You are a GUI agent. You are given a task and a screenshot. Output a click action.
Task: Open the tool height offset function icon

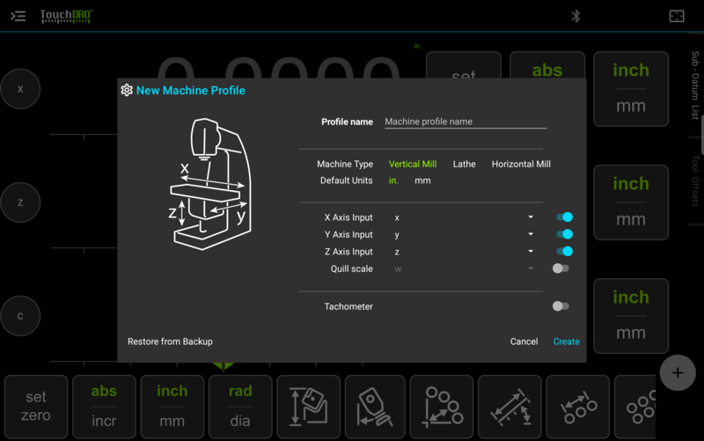tap(309, 407)
